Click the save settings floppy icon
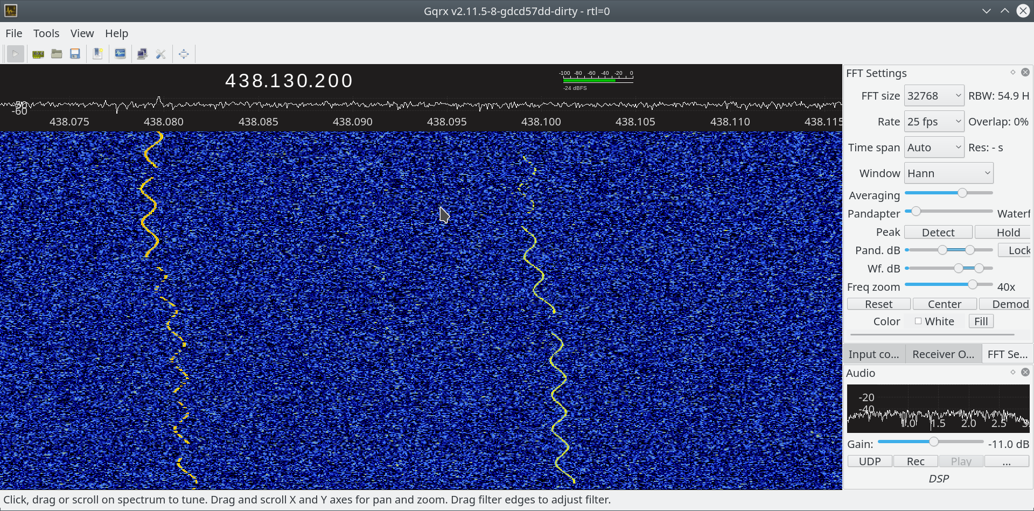 [x=75, y=54]
